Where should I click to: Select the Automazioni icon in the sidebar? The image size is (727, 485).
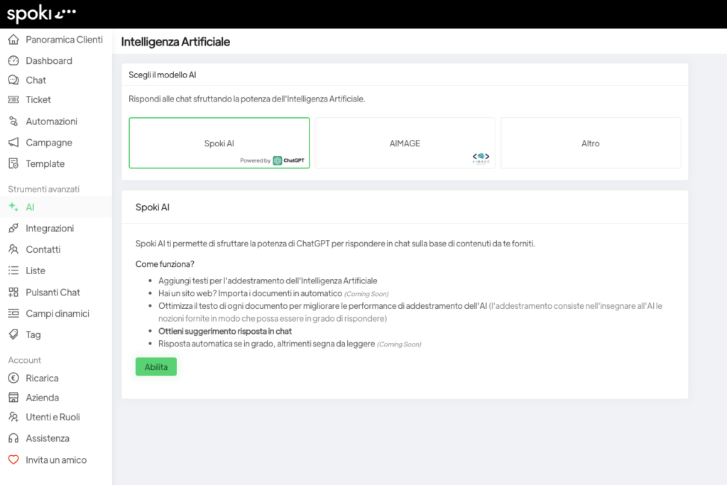click(14, 121)
